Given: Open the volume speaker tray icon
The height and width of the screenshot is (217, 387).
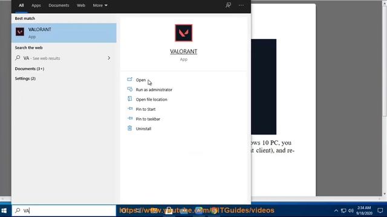Looking at the screenshot, I should pyautogui.click(x=351, y=210).
